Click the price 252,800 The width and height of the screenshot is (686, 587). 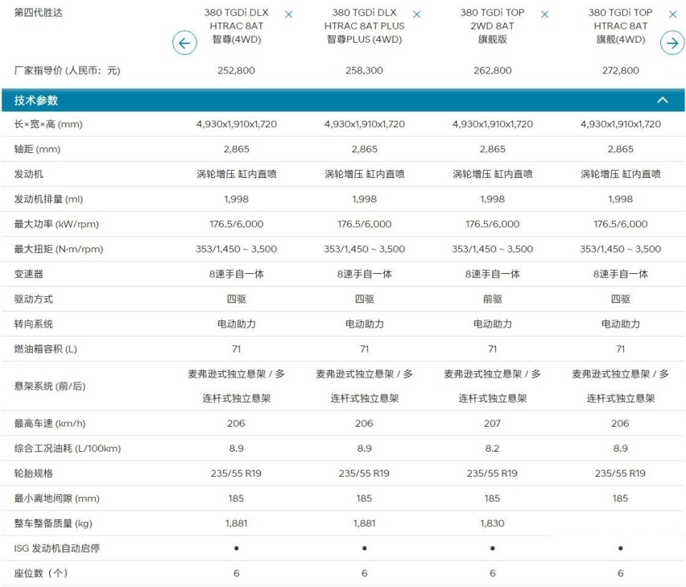(236, 70)
